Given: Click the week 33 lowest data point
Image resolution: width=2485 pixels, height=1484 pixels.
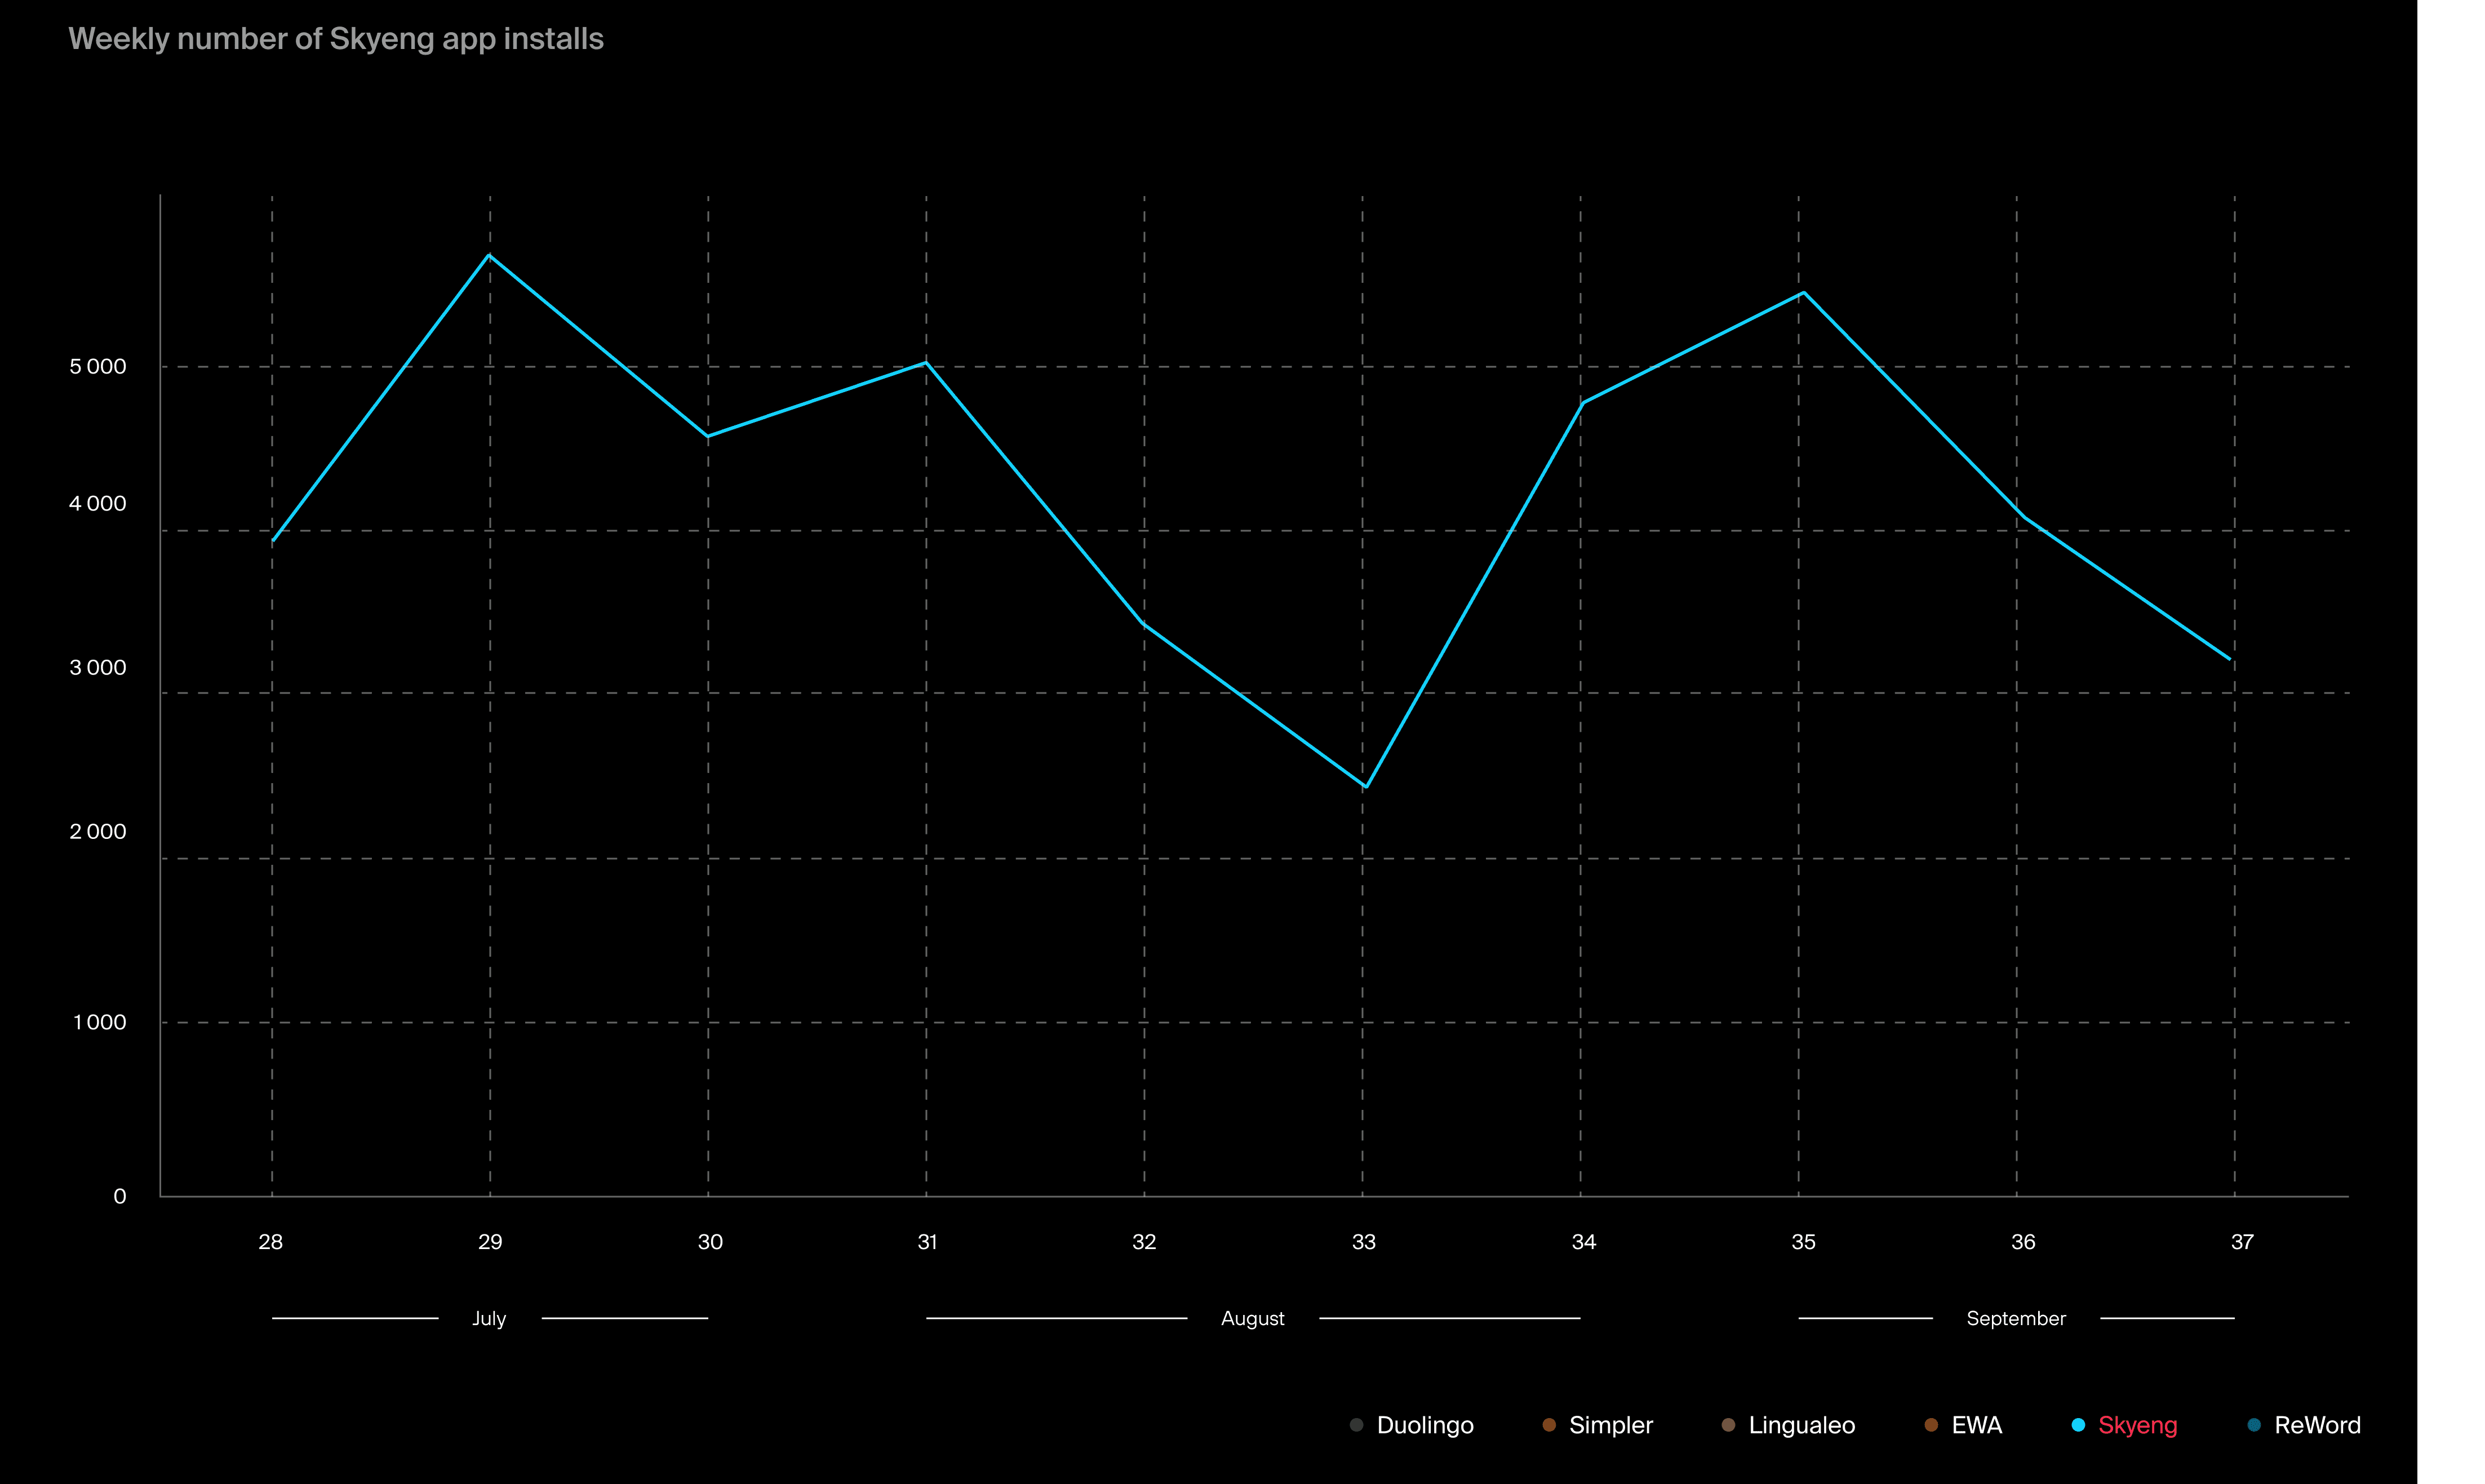Looking at the screenshot, I should point(1365,787).
